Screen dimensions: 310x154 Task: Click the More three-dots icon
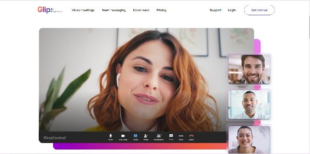[181, 136]
